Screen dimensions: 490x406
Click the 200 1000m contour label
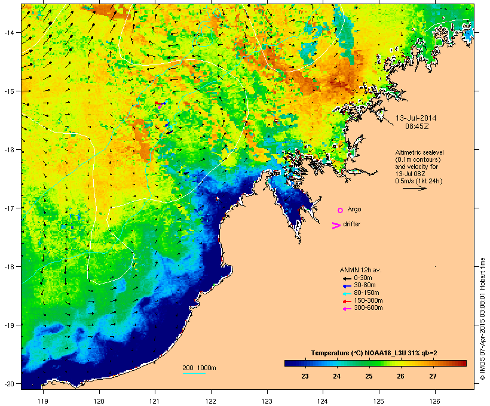pyautogui.click(x=199, y=368)
